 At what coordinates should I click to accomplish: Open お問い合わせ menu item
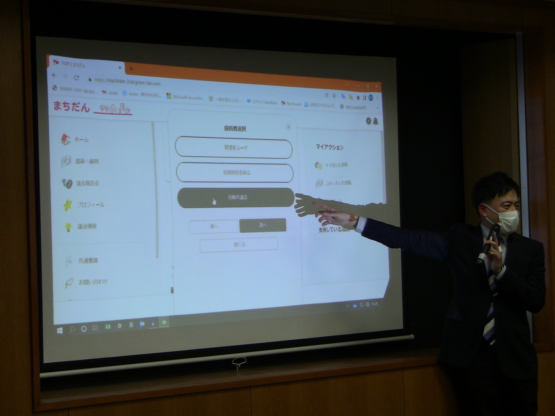93,282
